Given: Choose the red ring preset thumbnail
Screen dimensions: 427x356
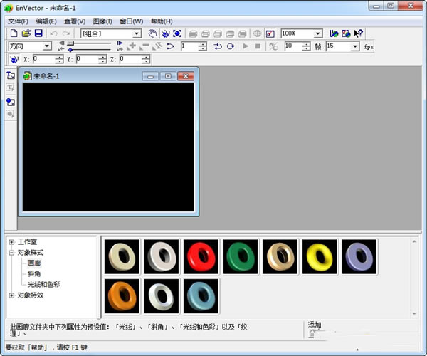Looking at the screenshot, I should click(201, 256).
